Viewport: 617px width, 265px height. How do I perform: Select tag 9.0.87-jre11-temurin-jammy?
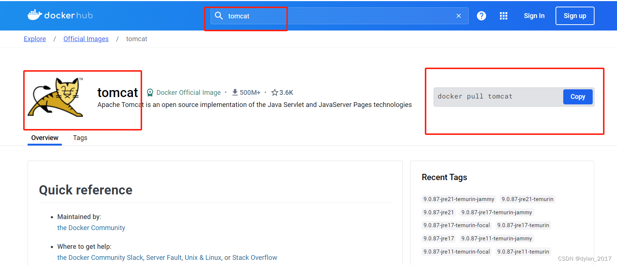(x=497, y=239)
